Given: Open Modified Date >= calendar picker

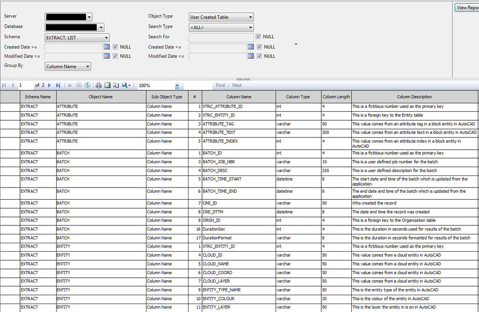Looking at the screenshot, I should tap(106, 56).
